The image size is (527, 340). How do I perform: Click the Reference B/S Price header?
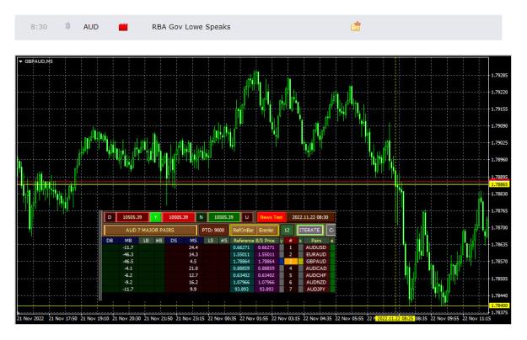pos(254,241)
